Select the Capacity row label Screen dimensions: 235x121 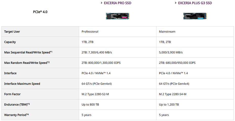pos(10,42)
